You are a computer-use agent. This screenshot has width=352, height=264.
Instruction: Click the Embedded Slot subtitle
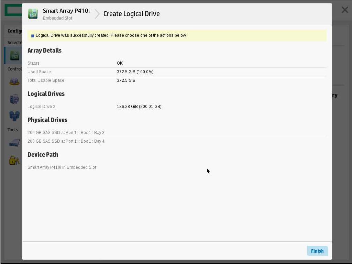(57, 18)
